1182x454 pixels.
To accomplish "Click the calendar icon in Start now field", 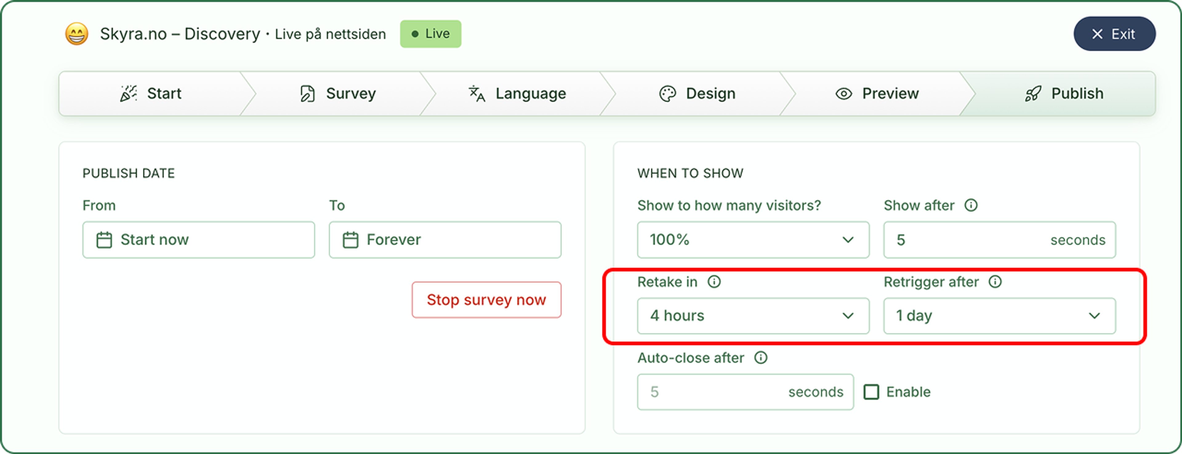I will point(104,239).
